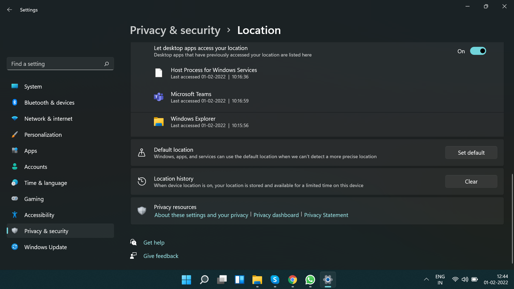Click the Bluetooth icon in sidebar
The height and width of the screenshot is (289, 514).
(x=15, y=102)
